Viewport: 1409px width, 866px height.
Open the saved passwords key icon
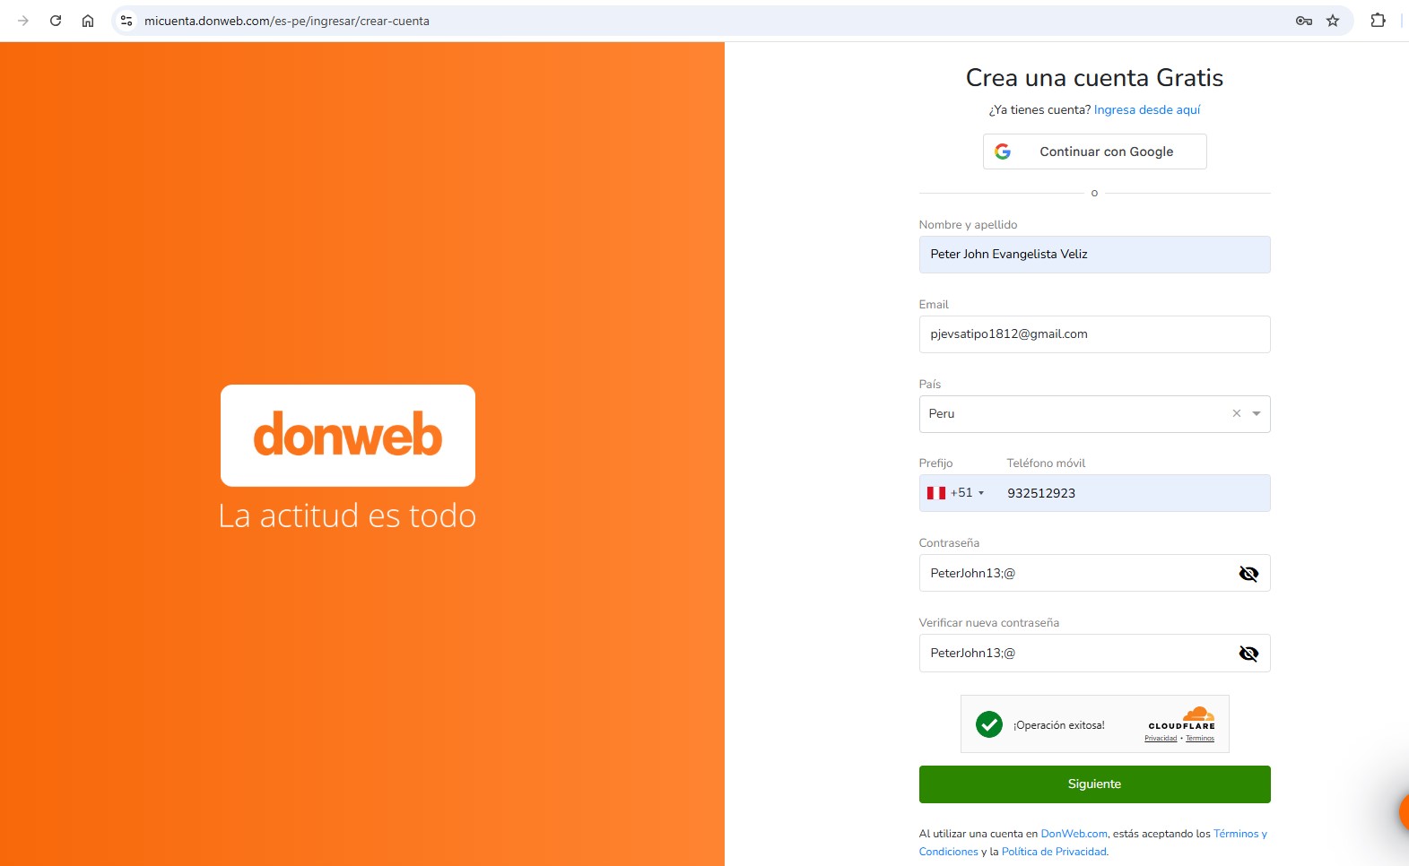pyautogui.click(x=1304, y=21)
